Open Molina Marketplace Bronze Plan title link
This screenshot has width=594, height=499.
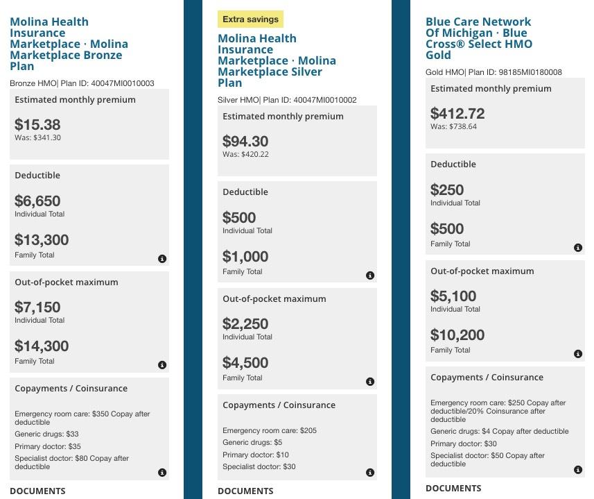tap(69, 44)
